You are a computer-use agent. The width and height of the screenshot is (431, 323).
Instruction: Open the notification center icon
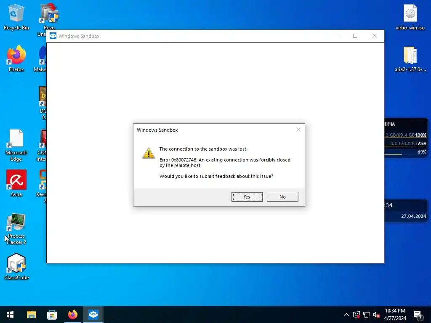(418, 315)
